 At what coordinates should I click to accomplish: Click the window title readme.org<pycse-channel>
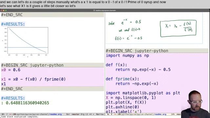point(105,10)
